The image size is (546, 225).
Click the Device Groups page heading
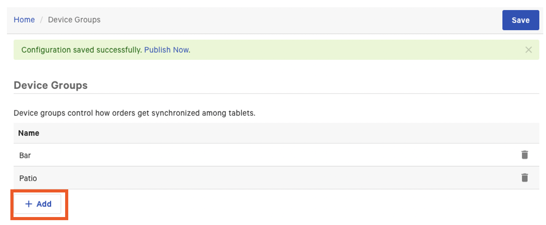[50, 85]
